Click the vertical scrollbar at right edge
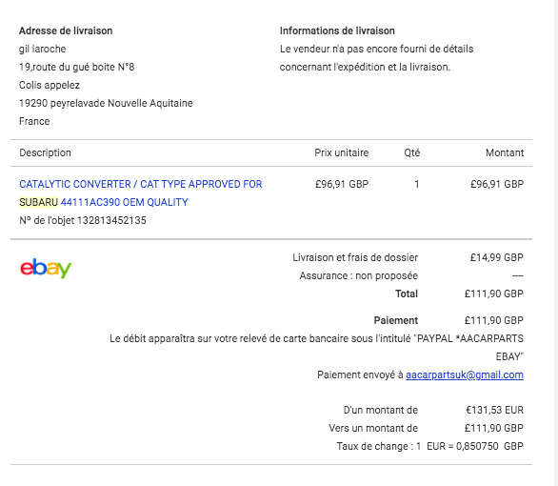This screenshot has height=486, width=558. 555,243
